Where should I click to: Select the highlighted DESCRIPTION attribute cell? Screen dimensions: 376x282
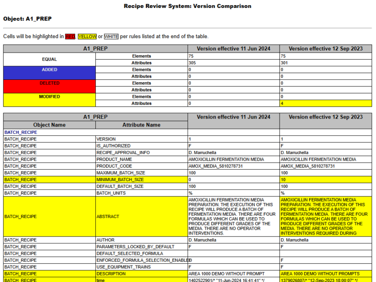[x=141, y=274]
